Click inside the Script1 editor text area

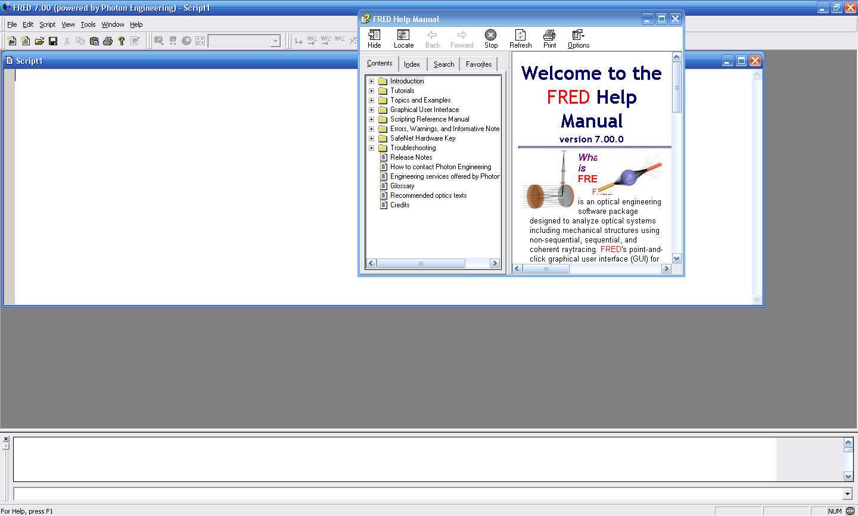click(x=383, y=186)
